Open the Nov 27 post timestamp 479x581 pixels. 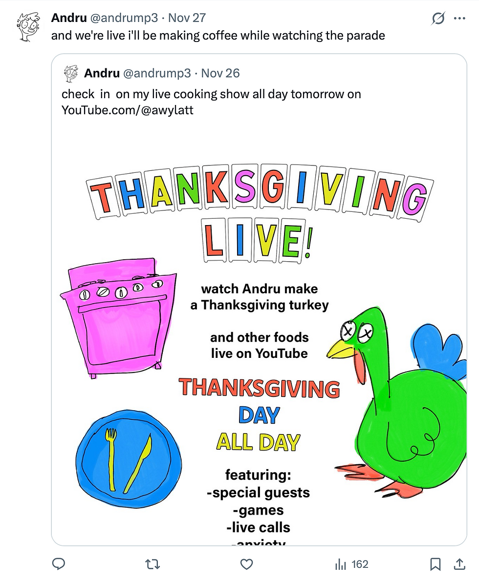coord(187,18)
